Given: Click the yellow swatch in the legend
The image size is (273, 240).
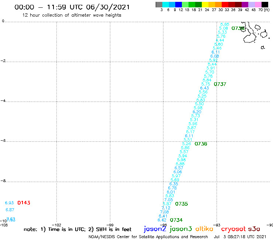Looking at the screenshot, I should point(205,4).
